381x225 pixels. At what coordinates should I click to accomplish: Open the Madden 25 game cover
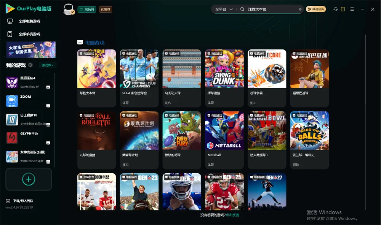224,192
